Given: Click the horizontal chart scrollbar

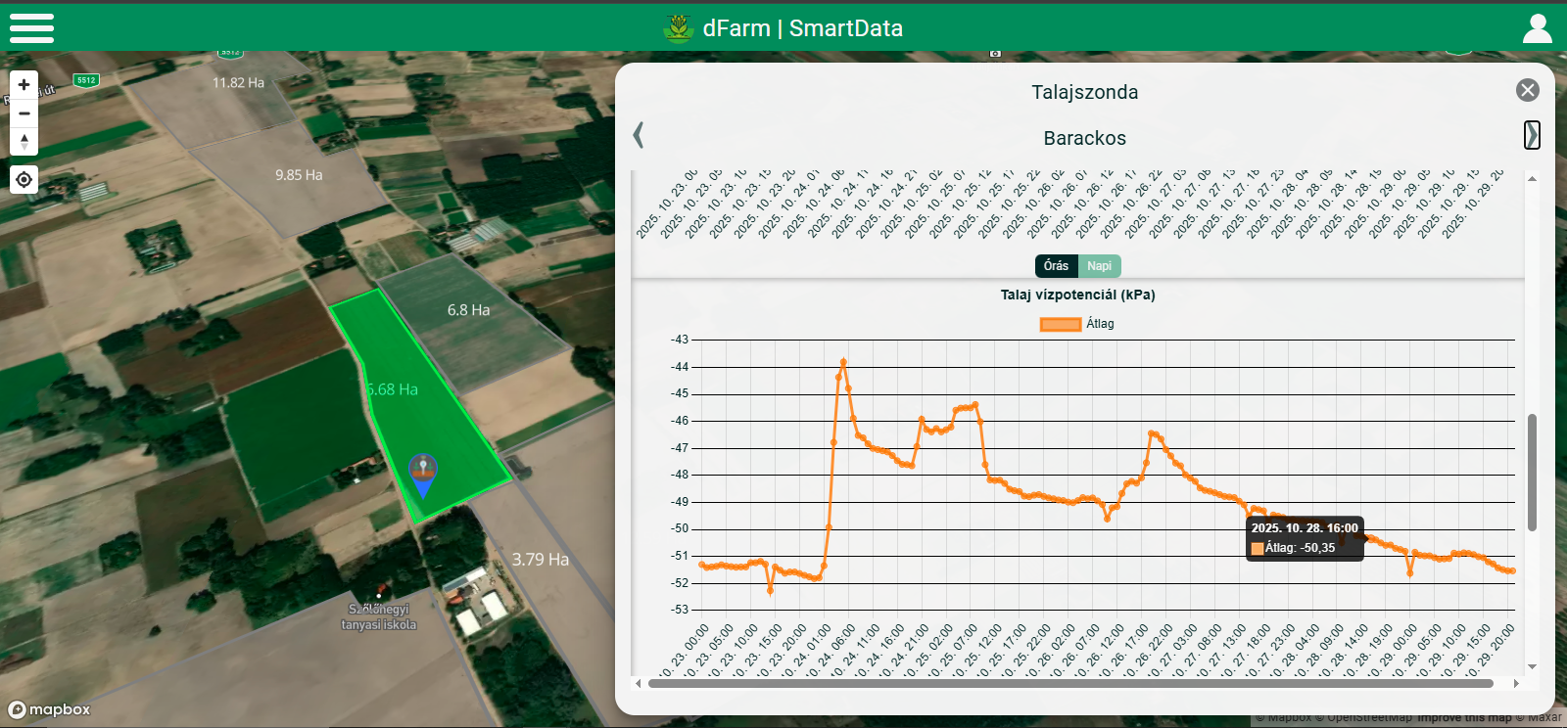Looking at the screenshot, I should click(x=1069, y=683).
